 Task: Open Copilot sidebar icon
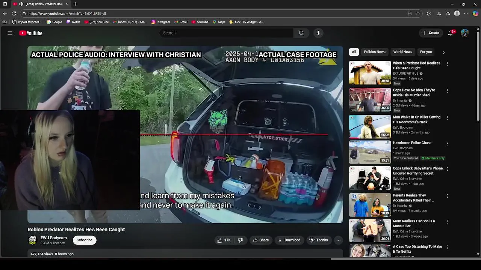point(475,13)
